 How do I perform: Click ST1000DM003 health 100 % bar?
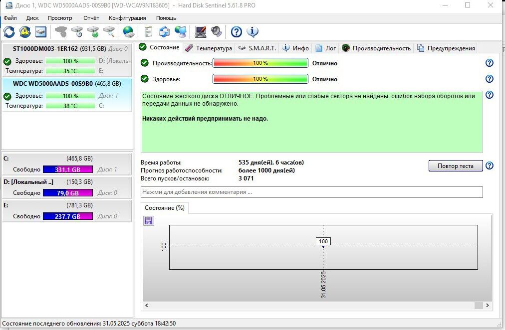pos(70,61)
